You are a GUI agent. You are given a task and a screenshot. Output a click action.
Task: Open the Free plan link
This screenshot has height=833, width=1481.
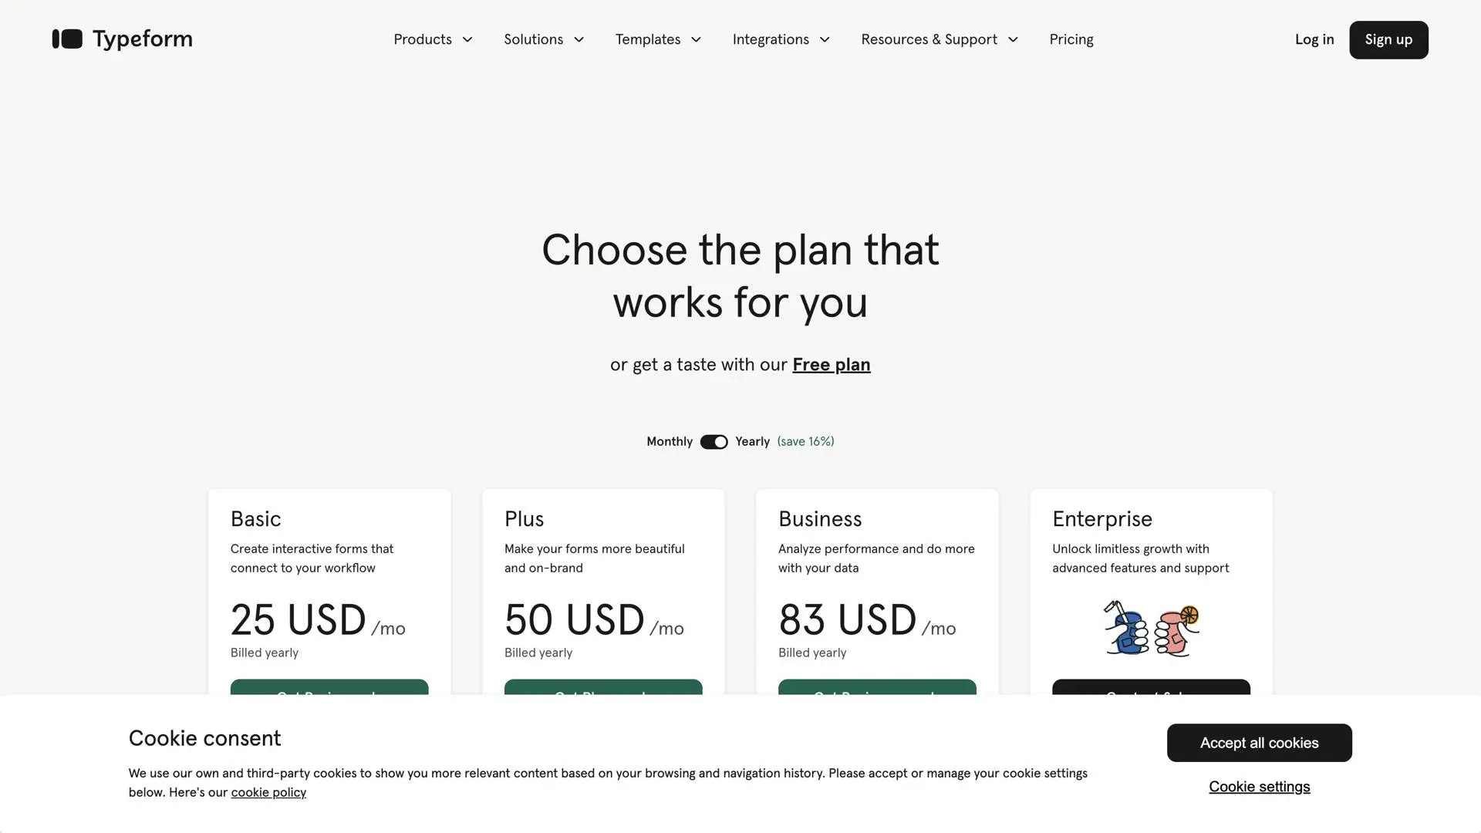831,364
